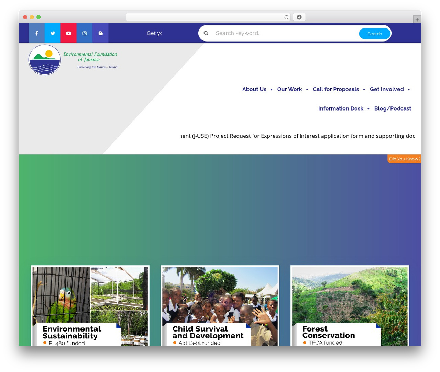The width and height of the screenshot is (440, 372).
Task: Click the 'Get yo' ticker text in top bar
Action: coord(154,33)
